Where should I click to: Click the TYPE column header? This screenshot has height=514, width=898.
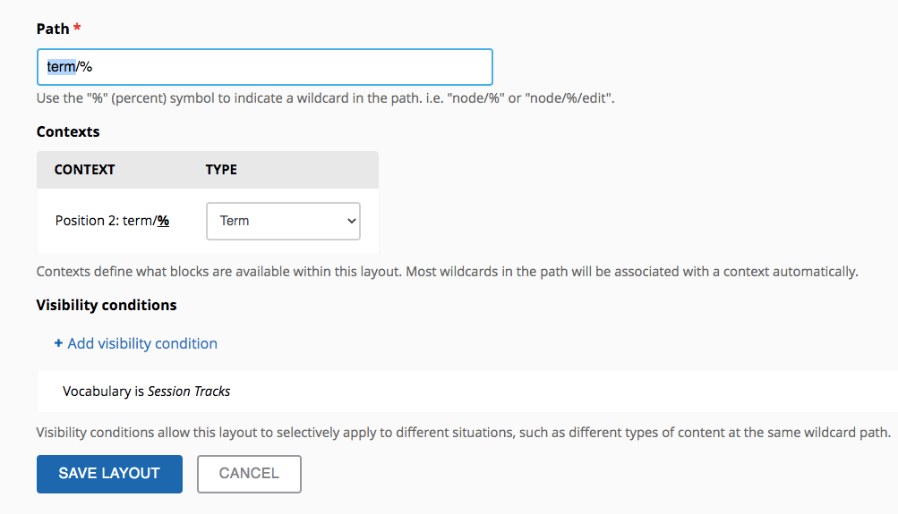click(221, 169)
